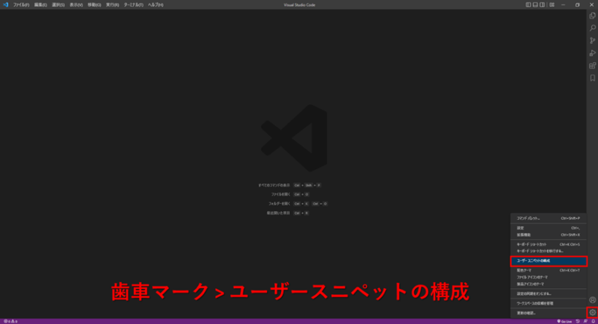Open the ファイル(F) menu
Screen dimensions: 598x324
[19, 4]
